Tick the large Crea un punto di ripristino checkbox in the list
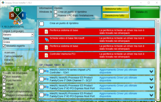The width and height of the screenshot is (161, 102). [x=42, y=24]
